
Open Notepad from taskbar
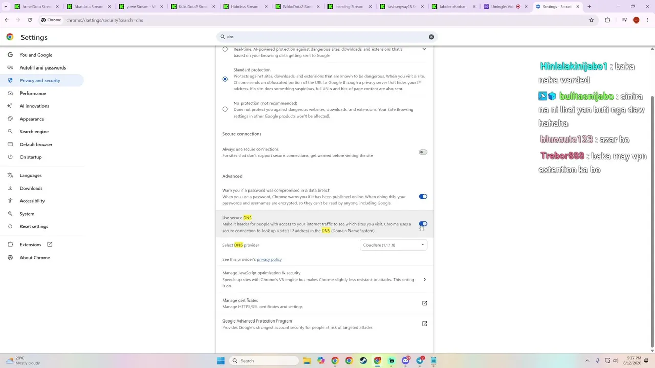[x=433, y=361]
